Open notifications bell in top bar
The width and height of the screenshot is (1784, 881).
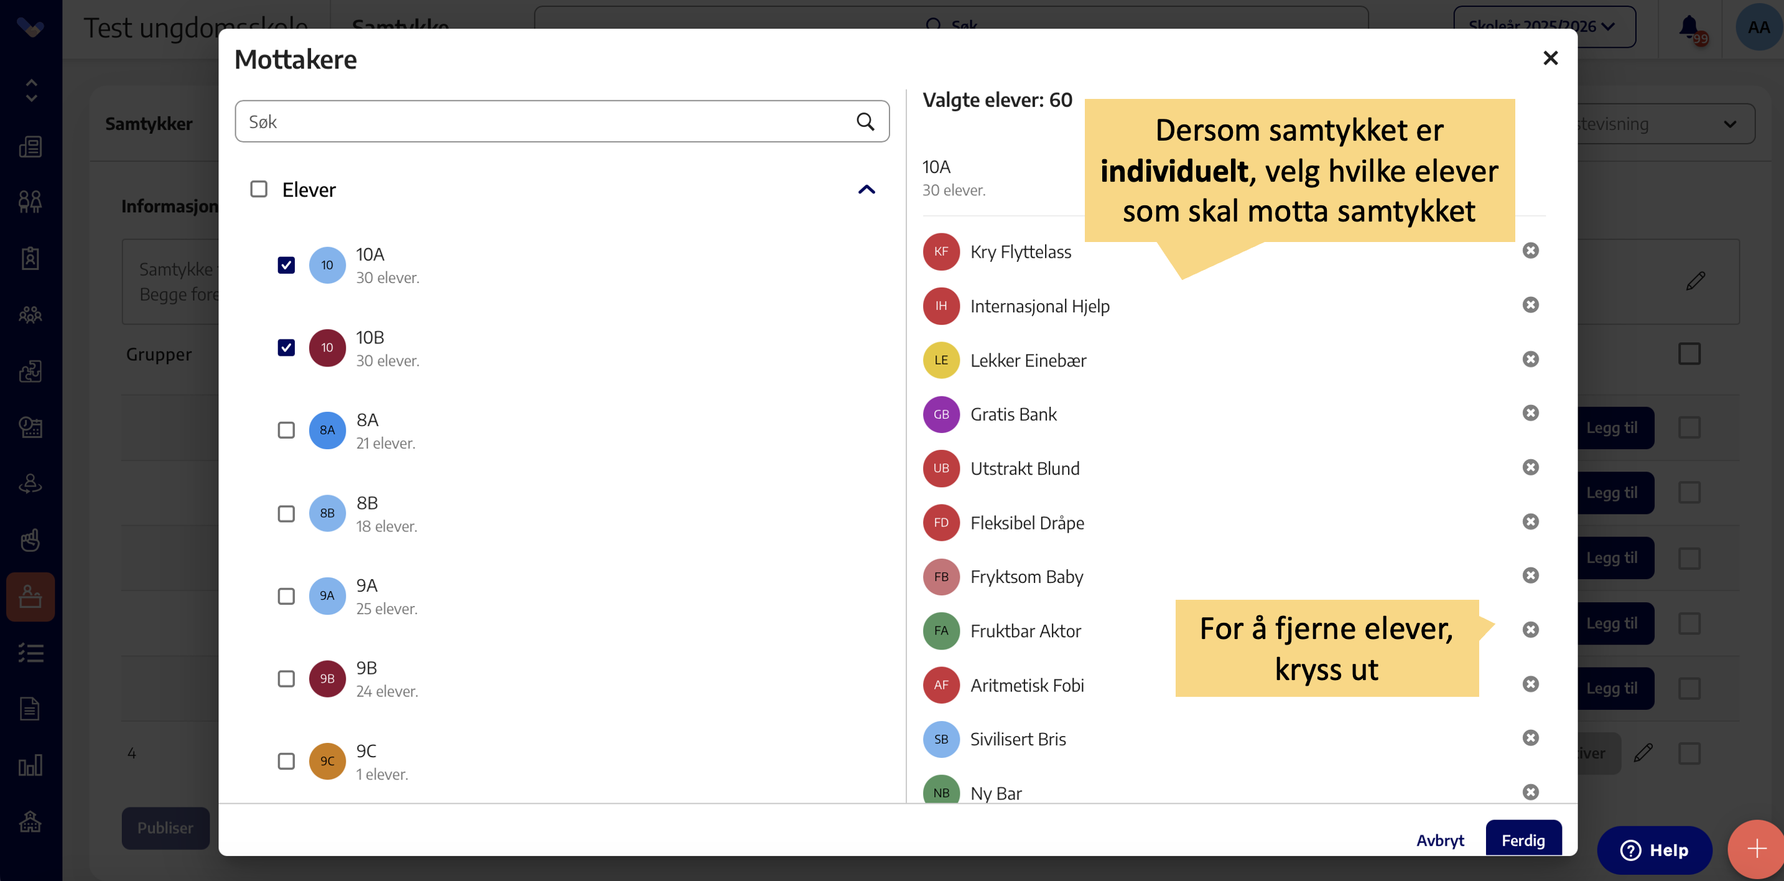click(1689, 28)
